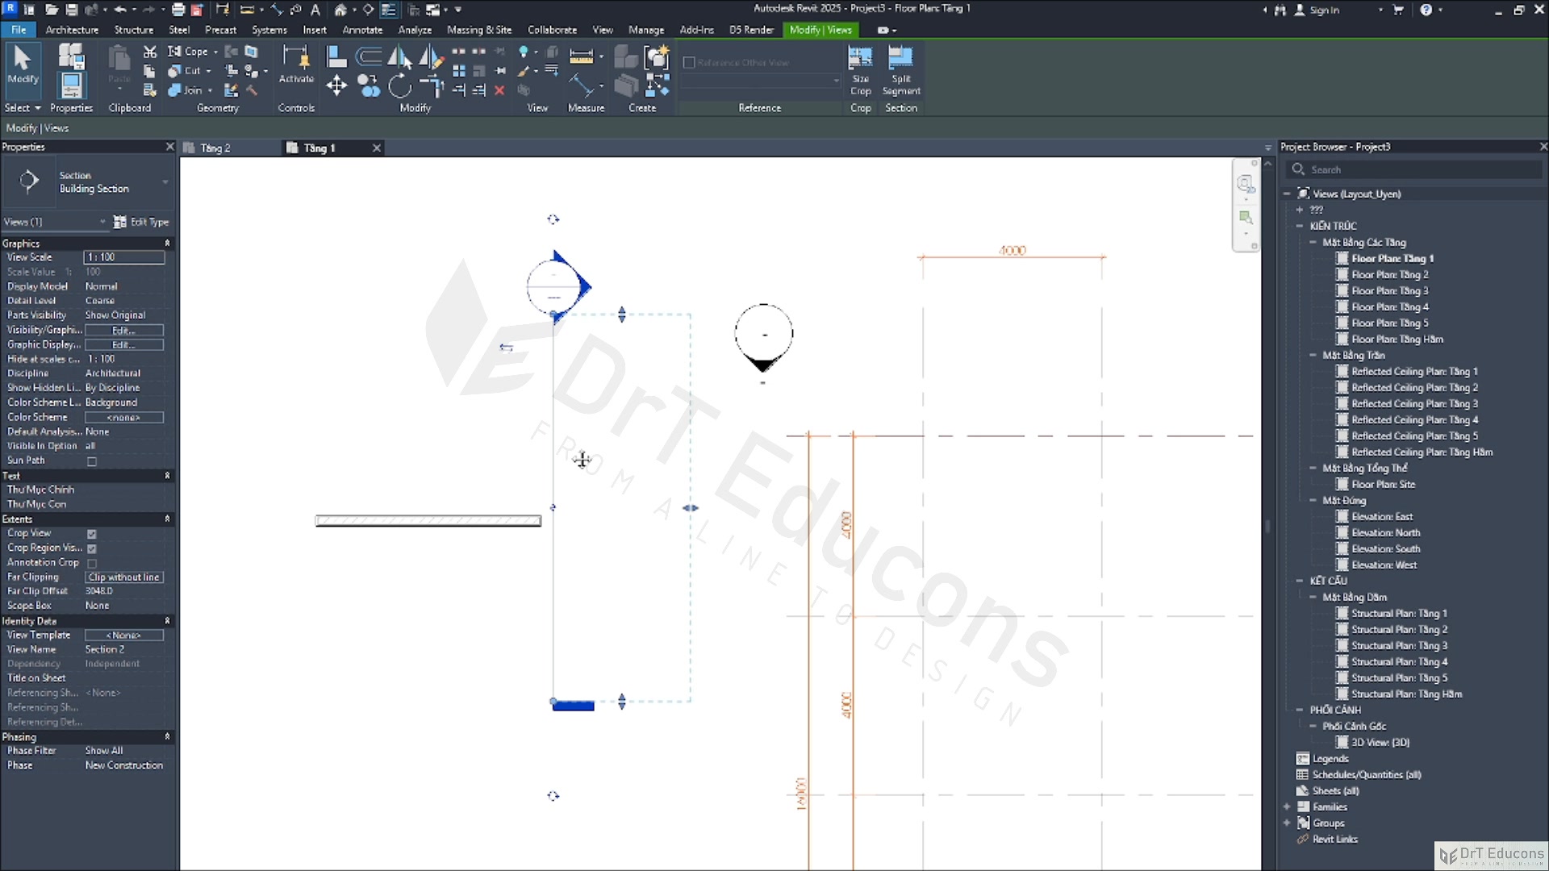Click the Edit Type button
Viewport: 1549px width, 871px height.
(x=141, y=222)
